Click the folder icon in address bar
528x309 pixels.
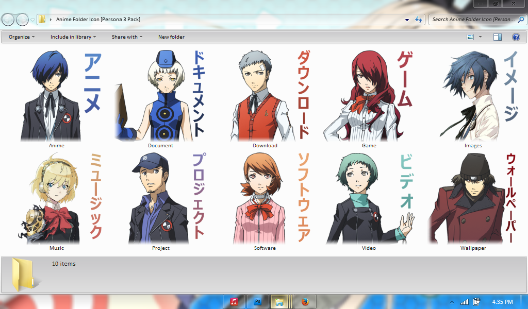pos(42,19)
